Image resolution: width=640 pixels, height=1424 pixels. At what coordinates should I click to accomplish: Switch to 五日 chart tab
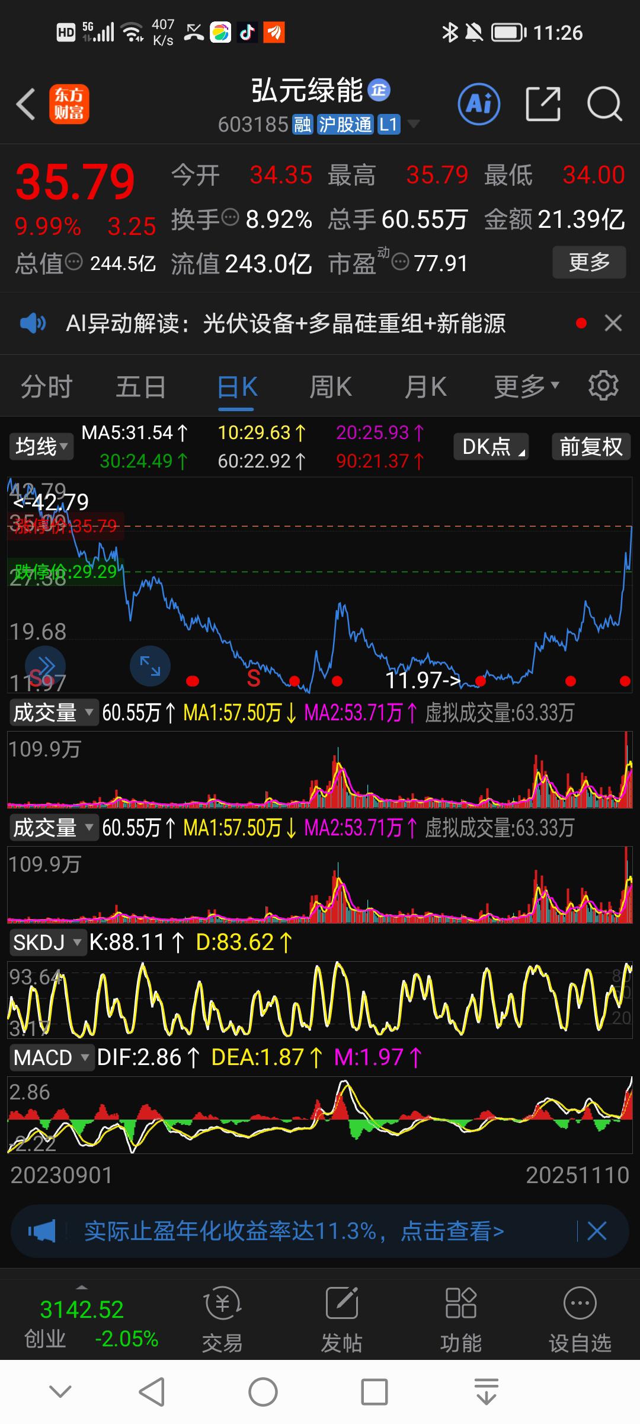(141, 387)
